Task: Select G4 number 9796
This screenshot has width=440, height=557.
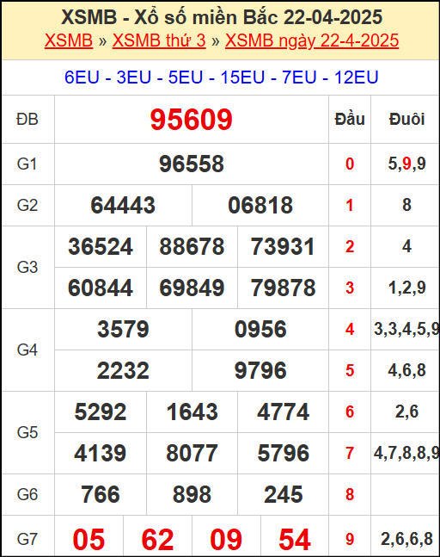Action: pos(260,370)
